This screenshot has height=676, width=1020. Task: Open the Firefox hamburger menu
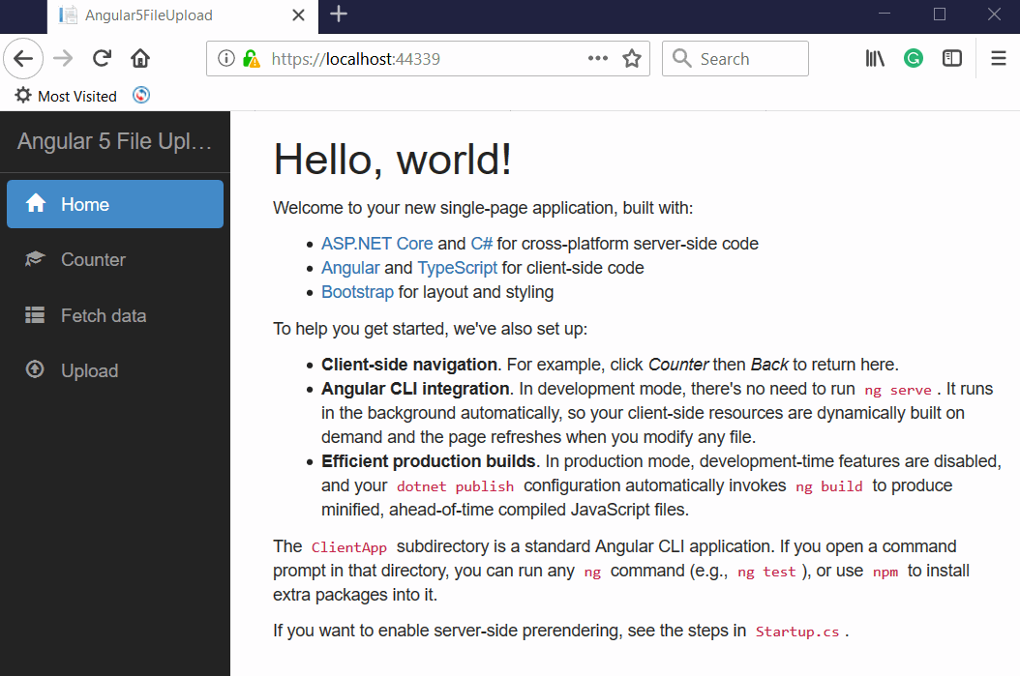998,58
